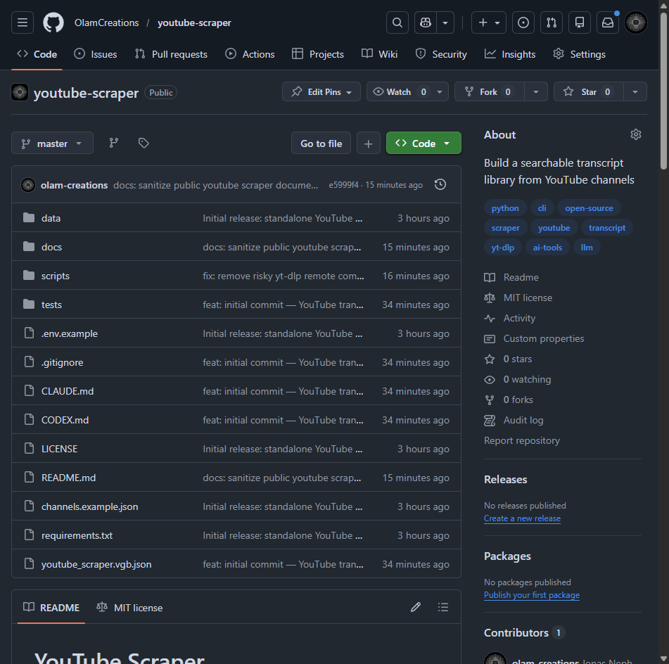
Task: Open the issues circle icon in header
Action: (523, 23)
